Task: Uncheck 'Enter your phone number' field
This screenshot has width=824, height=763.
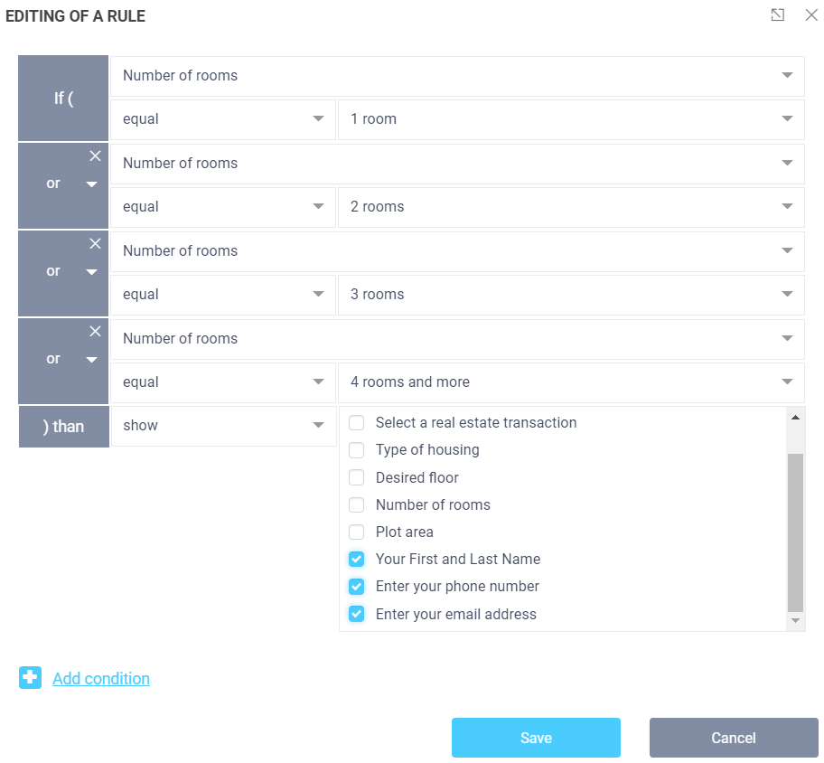Action: [x=357, y=587]
